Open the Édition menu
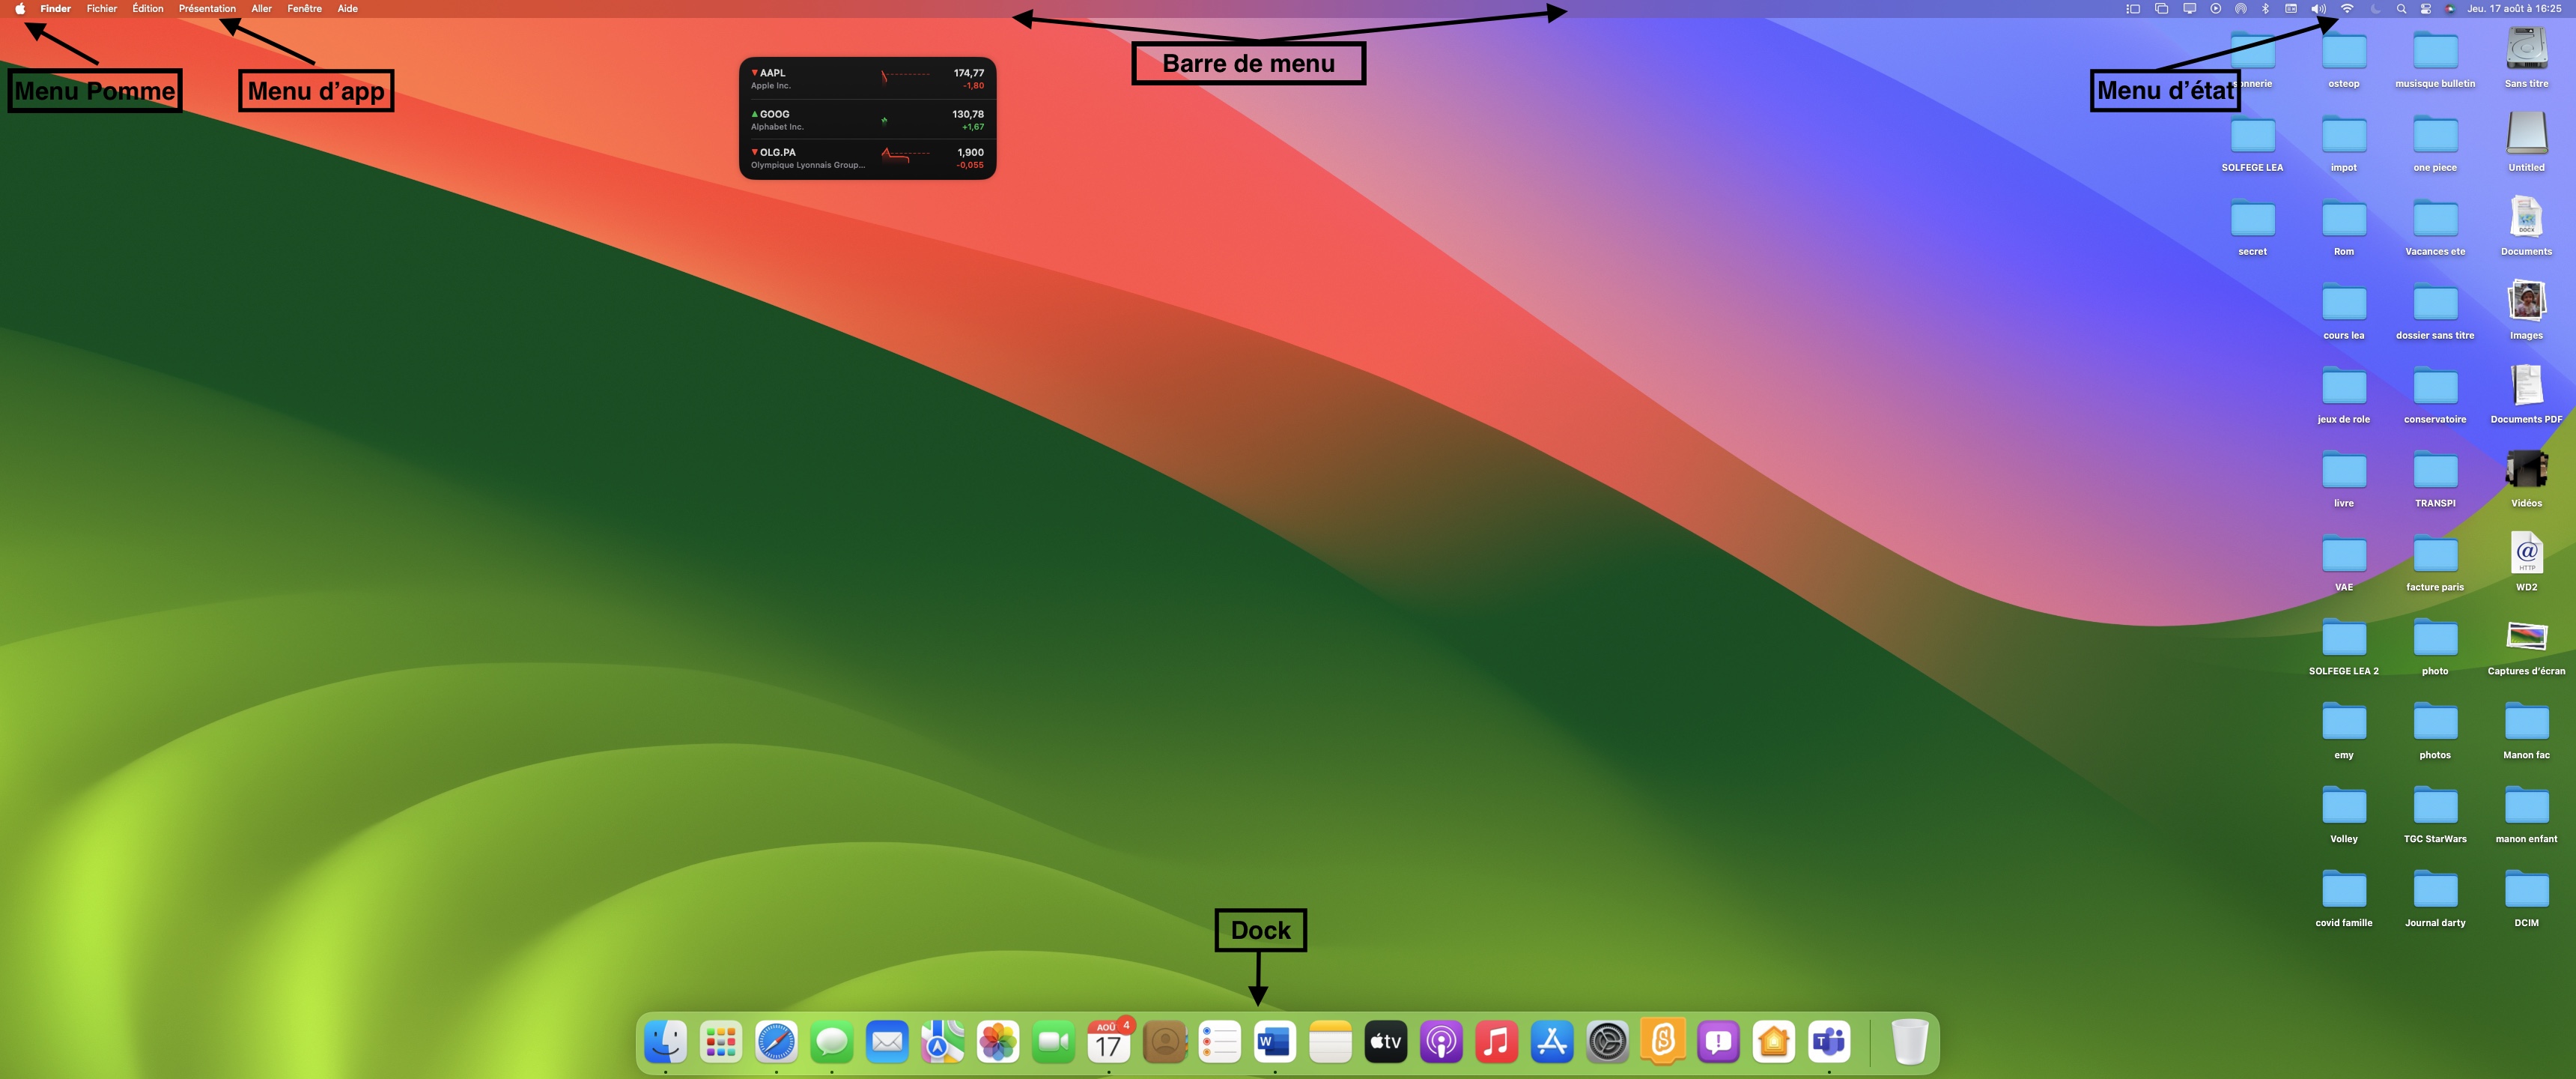 (x=148, y=8)
